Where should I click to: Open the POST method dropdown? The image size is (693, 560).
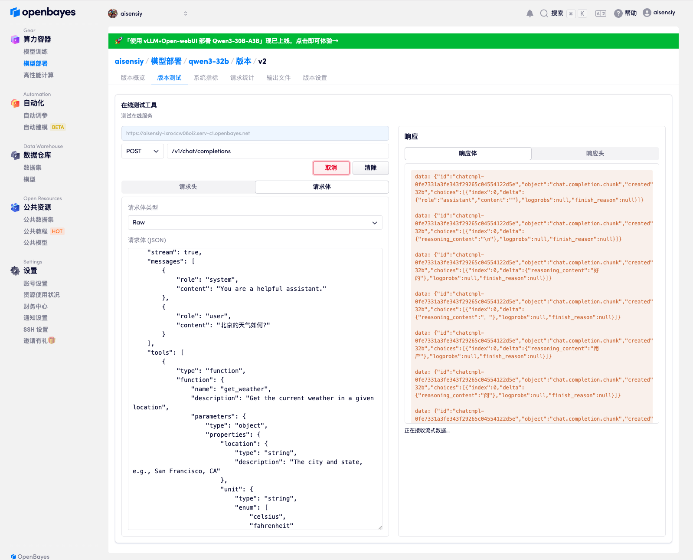[142, 151]
